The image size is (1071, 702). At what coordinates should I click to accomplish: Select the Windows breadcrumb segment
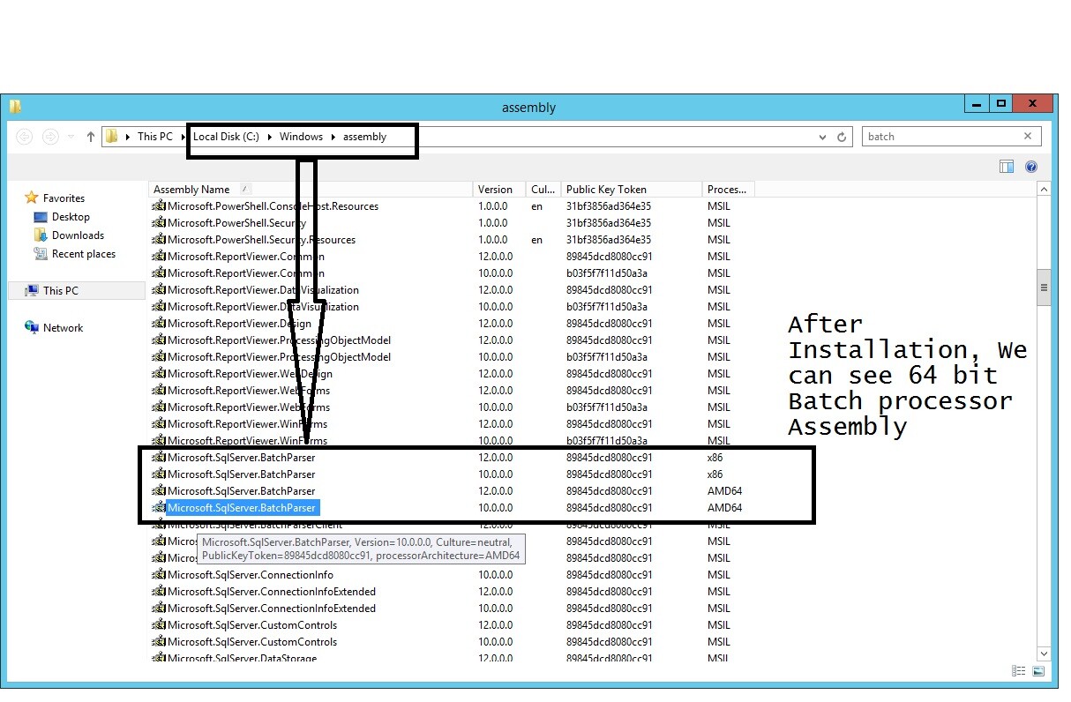pos(301,137)
